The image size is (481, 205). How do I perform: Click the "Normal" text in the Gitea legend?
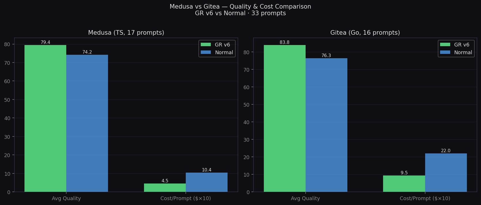click(463, 52)
